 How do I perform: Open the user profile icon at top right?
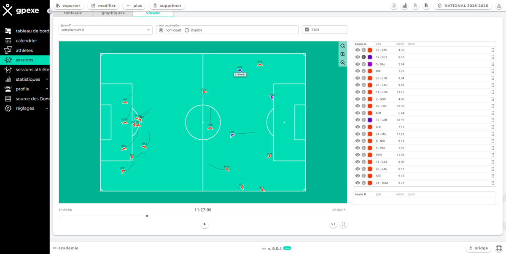point(499,6)
